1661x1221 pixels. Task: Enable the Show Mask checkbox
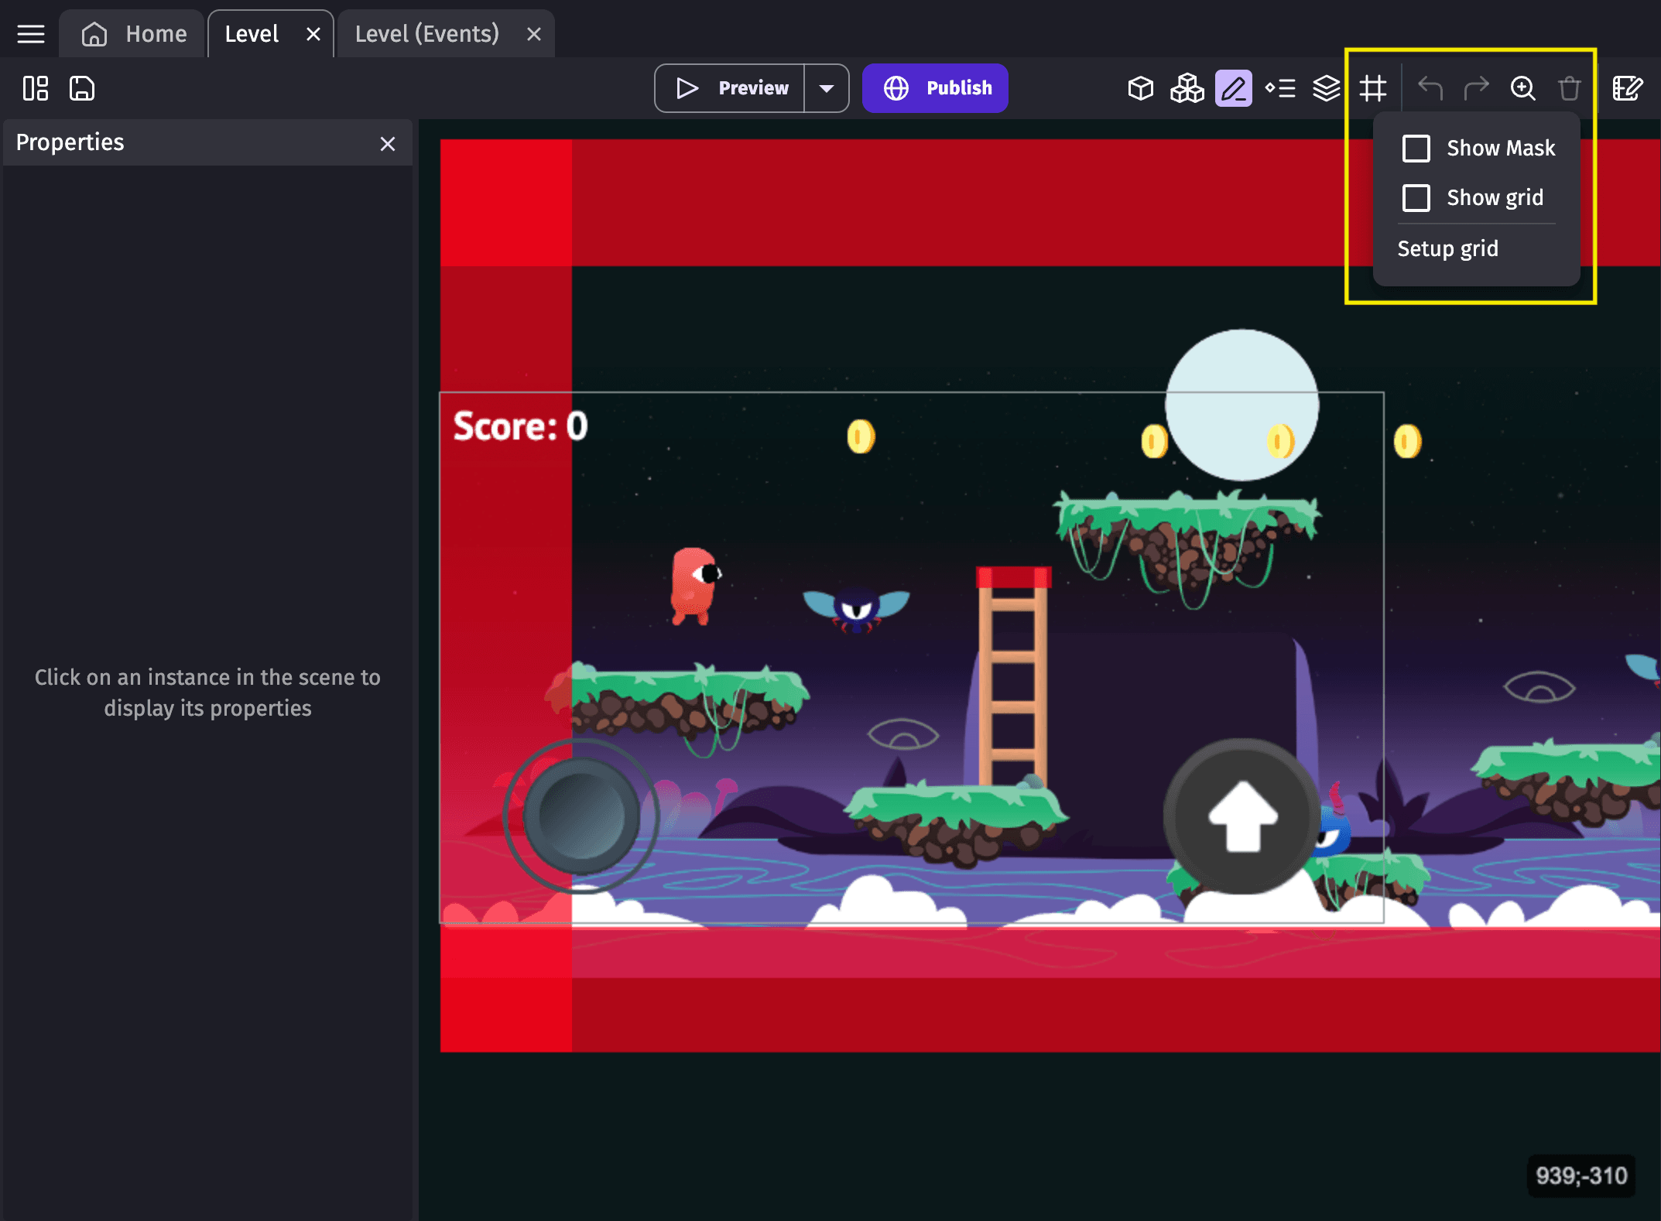pyautogui.click(x=1416, y=148)
